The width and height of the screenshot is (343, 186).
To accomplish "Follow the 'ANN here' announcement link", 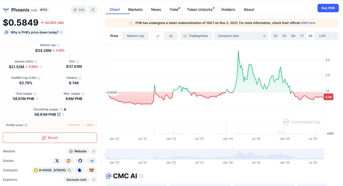I will point(308,23).
